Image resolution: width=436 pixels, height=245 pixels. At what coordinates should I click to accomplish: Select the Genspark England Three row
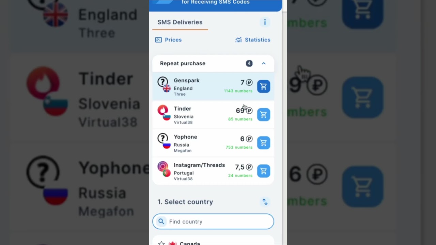(x=213, y=86)
